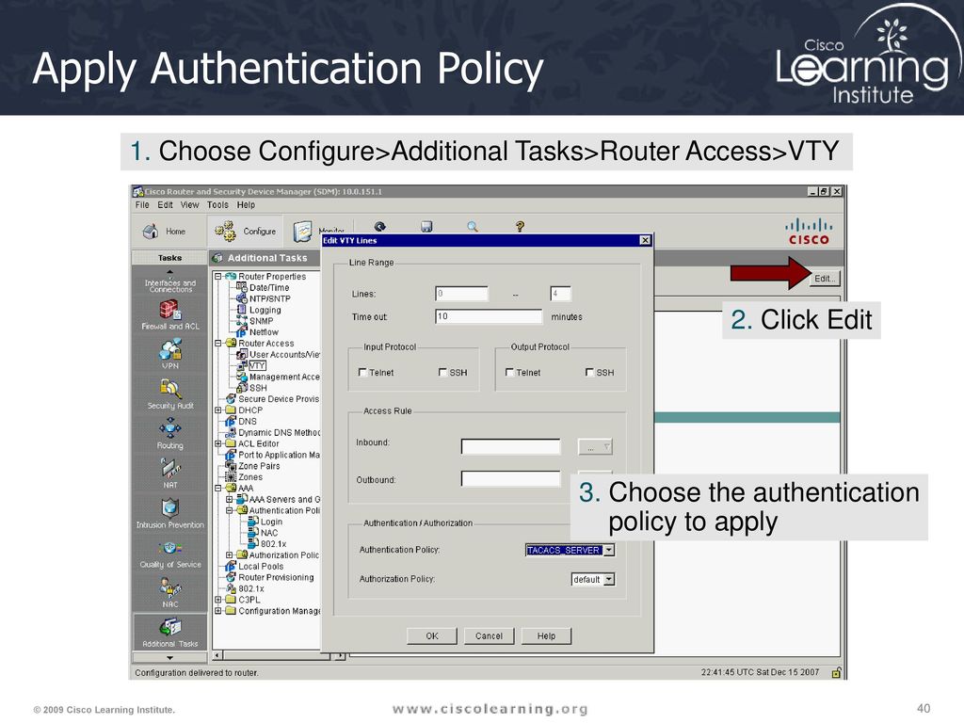Open the Inbound access rule selector button
964x723 pixels.
pyautogui.click(x=595, y=447)
